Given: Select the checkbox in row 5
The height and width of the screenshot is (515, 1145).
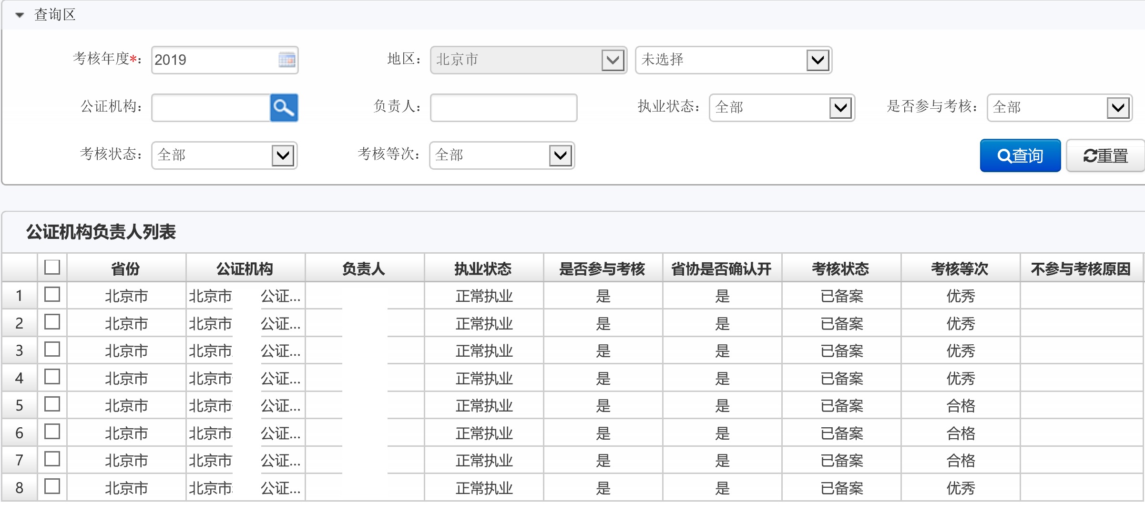Looking at the screenshot, I should pyautogui.click(x=52, y=404).
